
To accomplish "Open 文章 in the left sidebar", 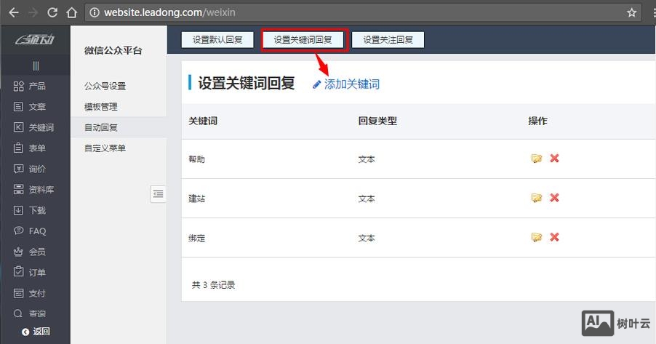I will point(29,107).
